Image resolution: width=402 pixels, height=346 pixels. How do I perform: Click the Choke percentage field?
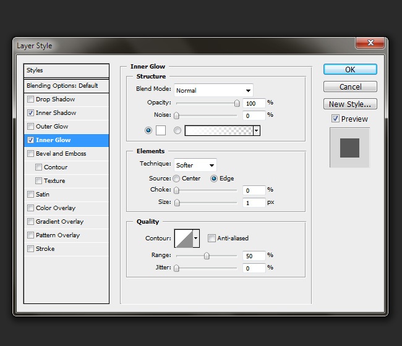click(x=254, y=190)
